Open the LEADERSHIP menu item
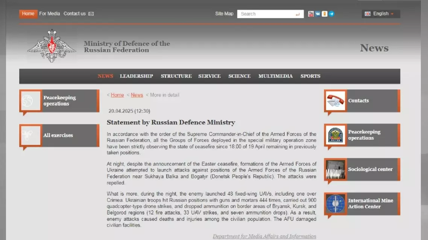Image resolution: width=428 pixels, height=240 pixels. [137, 76]
